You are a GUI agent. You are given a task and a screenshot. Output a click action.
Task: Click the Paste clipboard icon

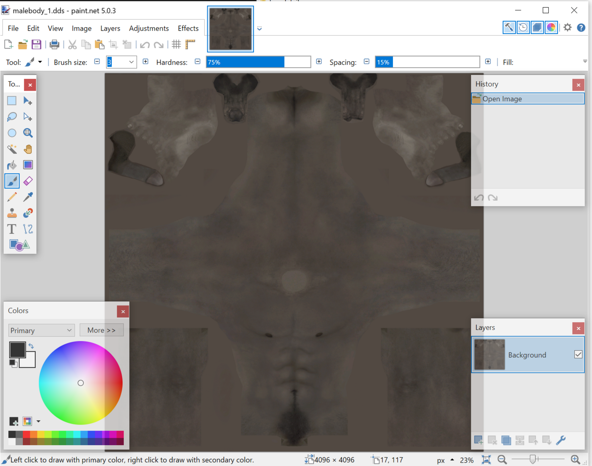100,44
